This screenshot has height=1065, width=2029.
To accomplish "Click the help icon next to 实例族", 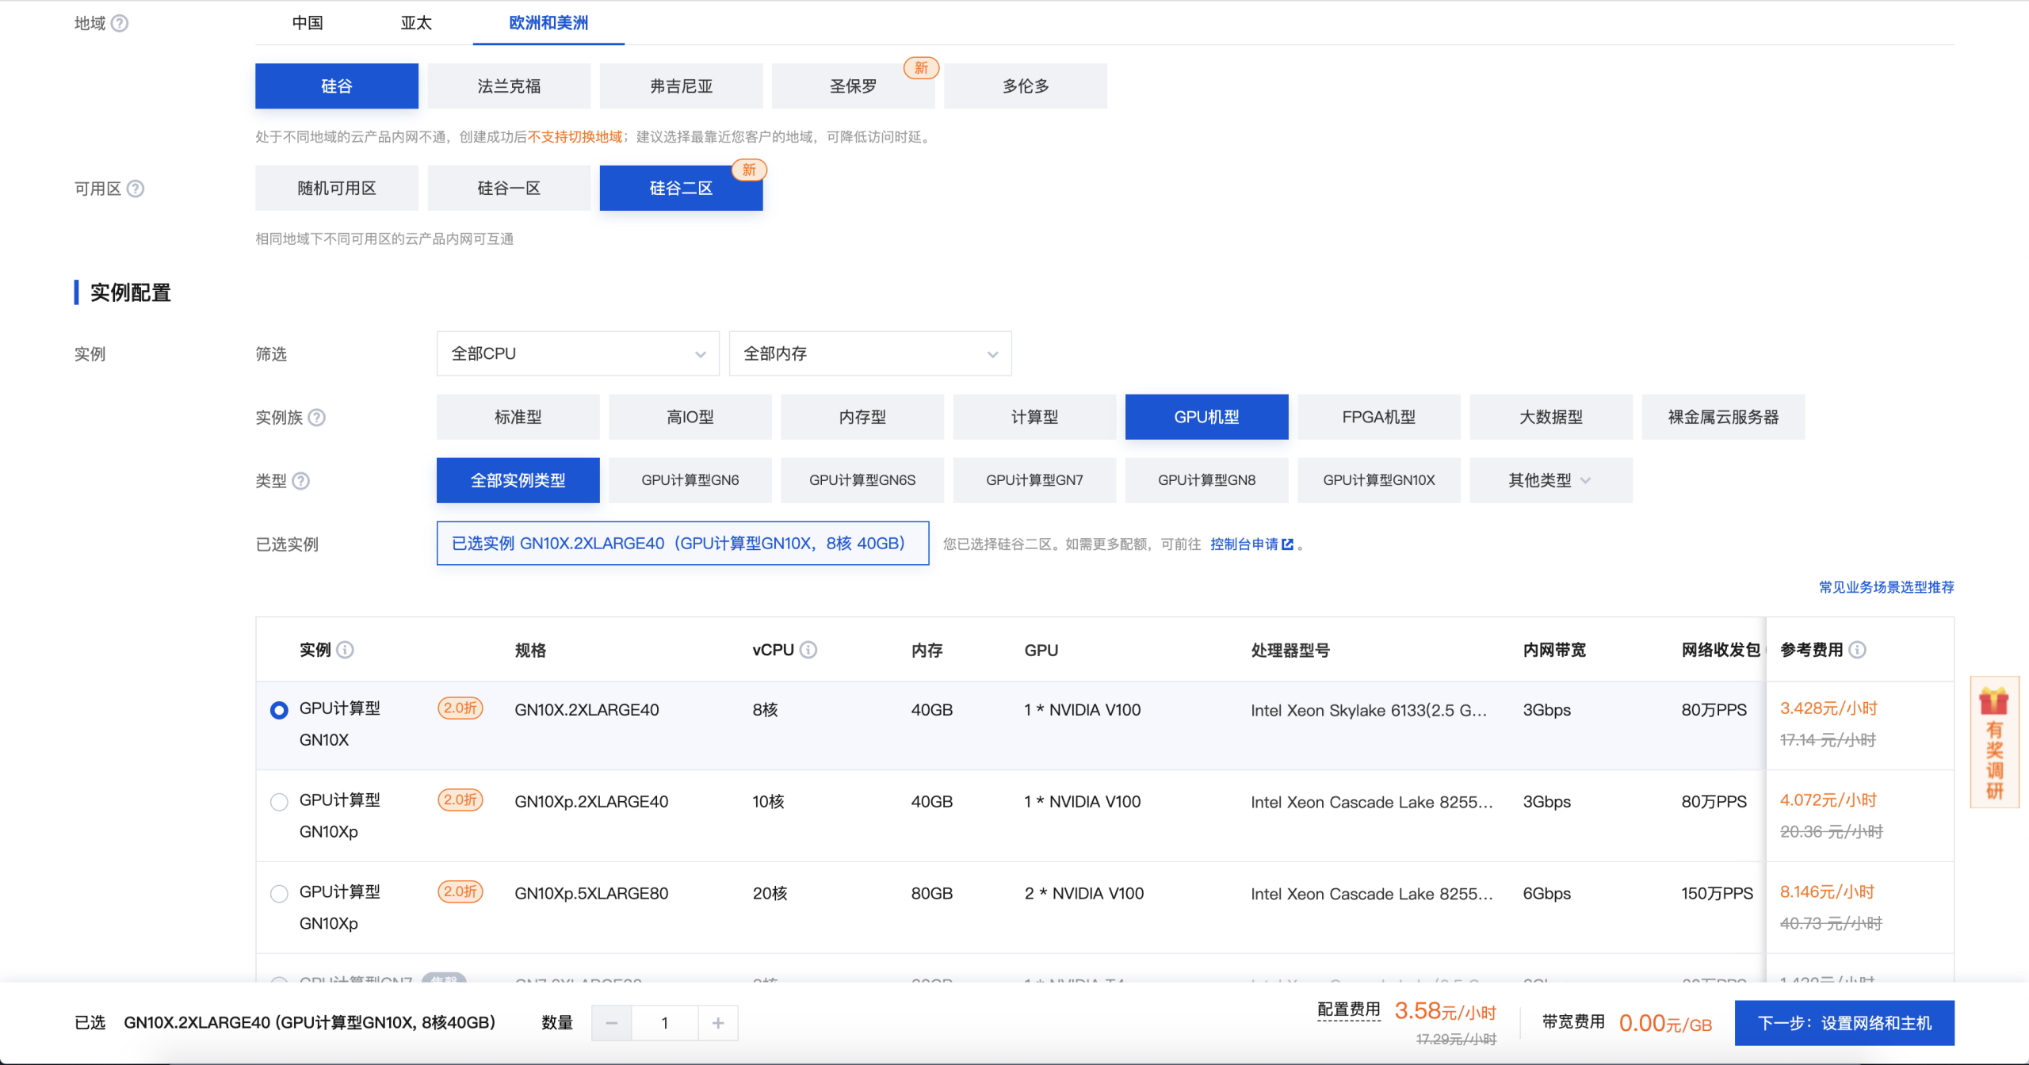I will 316,418.
